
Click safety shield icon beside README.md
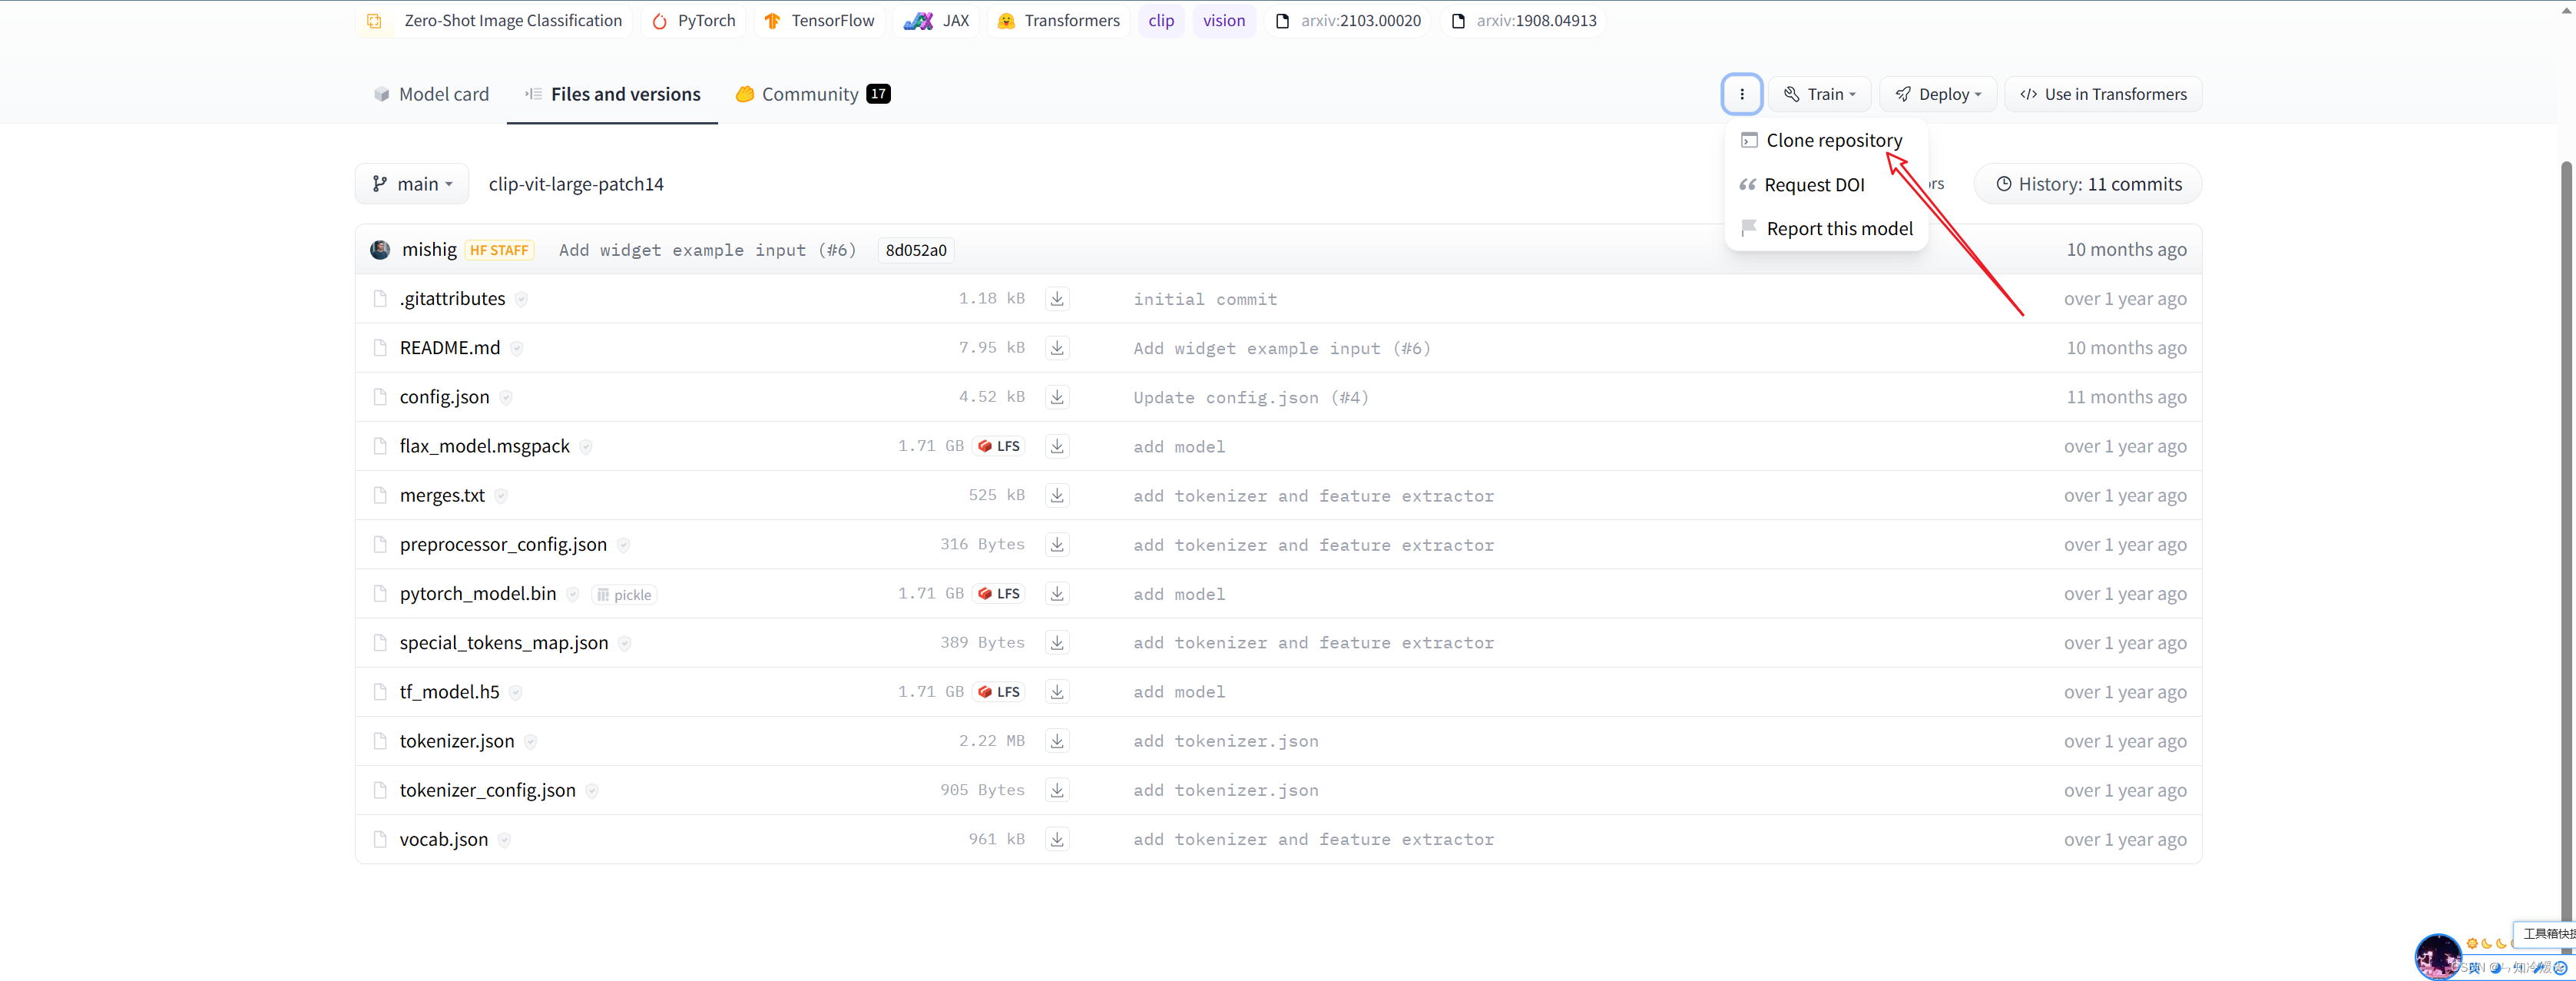[517, 348]
